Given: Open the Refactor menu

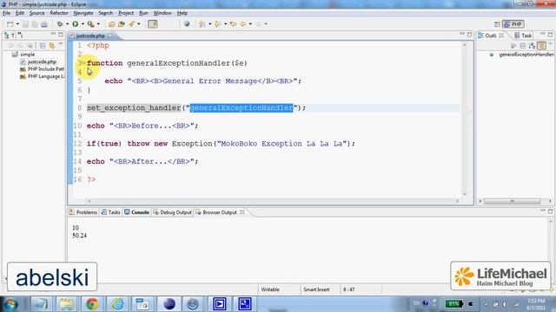Looking at the screenshot, I should pyautogui.click(x=59, y=13).
